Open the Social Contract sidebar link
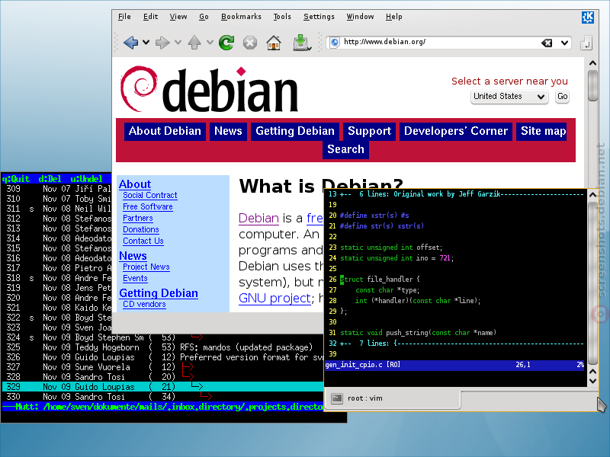Viewport: 610px width, 457px height. tap(149, 195)
